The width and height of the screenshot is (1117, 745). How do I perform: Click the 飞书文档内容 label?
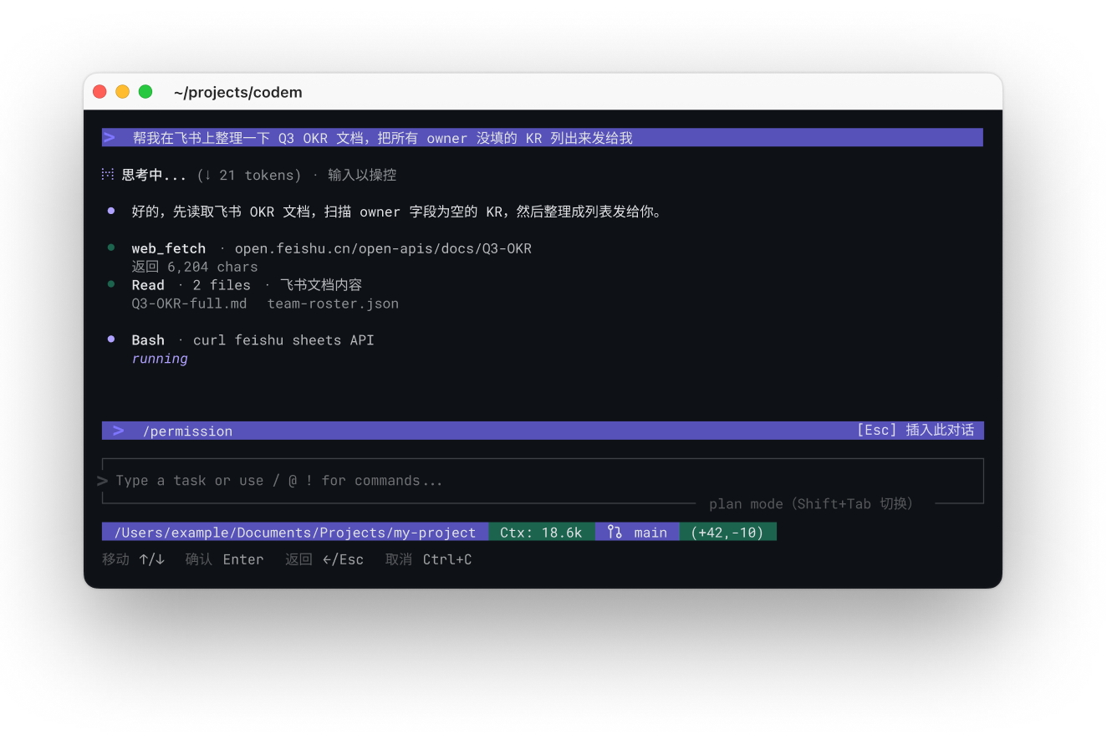click(321, 285)
